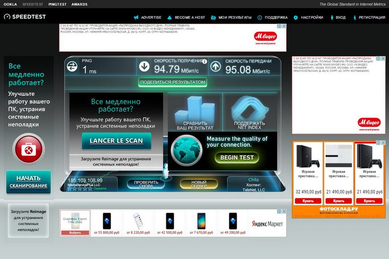Click the Регистрация link
The height and width of the screenshot is (259, 389).
(x=372, y=17)
